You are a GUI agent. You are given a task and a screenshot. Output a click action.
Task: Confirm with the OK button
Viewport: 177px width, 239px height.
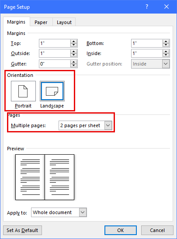pyautogui.click(x=121, y=230)
